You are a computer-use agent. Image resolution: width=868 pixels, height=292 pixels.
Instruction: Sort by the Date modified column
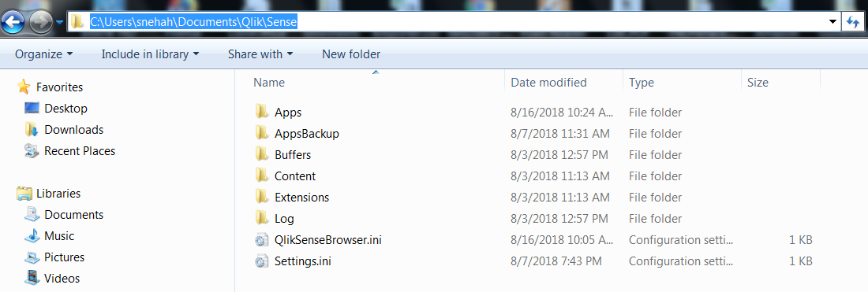pyautogui.click(x=563, y=83)
